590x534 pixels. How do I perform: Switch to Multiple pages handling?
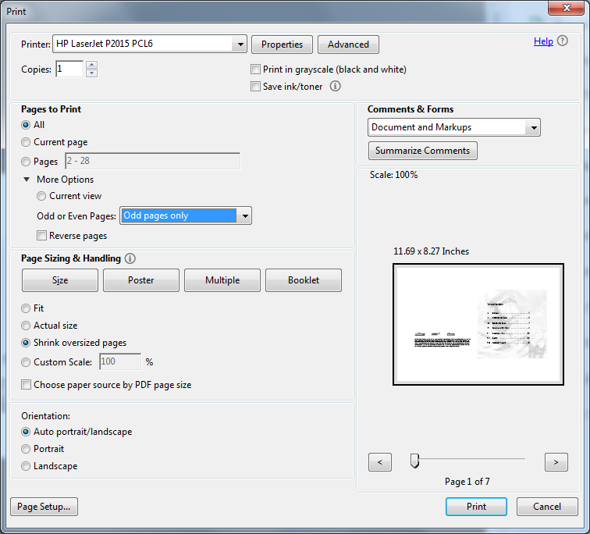[222, 280]
